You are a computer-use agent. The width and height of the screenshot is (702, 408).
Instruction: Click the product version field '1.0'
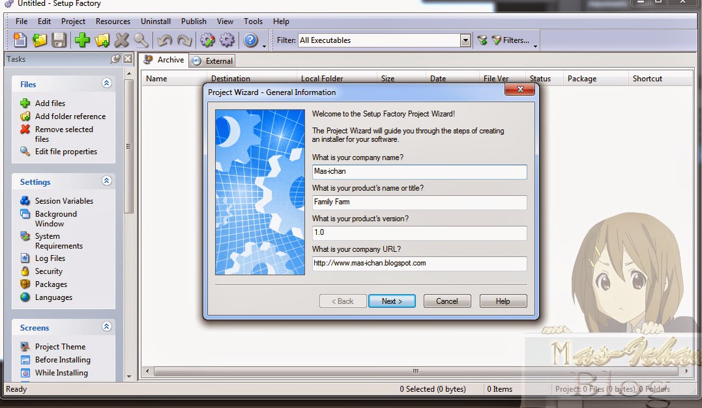tap(420, 233)
